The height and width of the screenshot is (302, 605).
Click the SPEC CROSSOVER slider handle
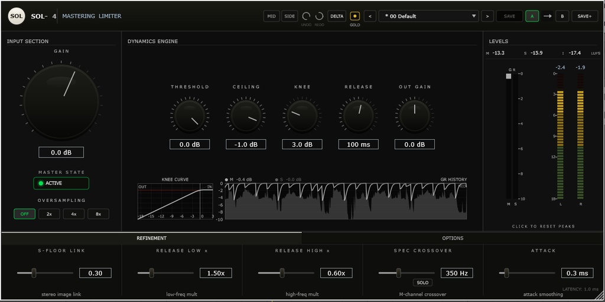pyautogui.click(x=399, y=273)
